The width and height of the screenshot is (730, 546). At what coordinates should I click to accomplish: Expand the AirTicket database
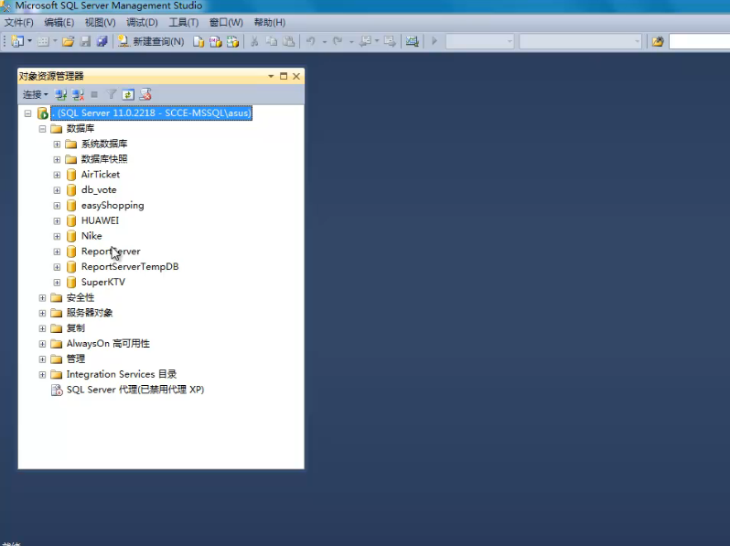coord(57,175)
